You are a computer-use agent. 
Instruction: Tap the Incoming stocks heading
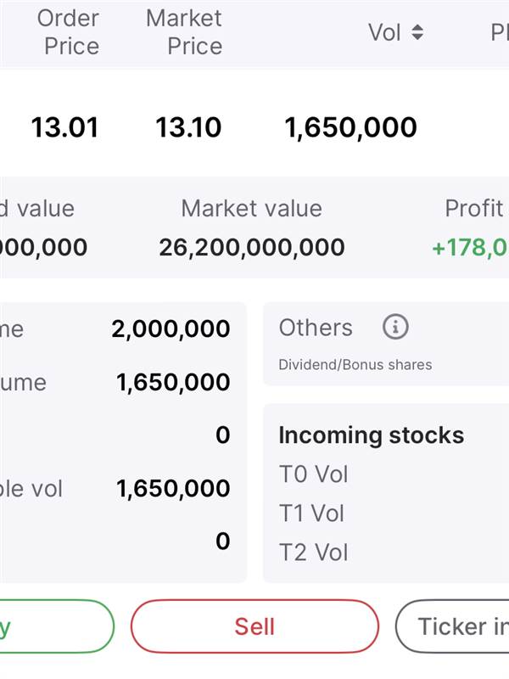(x=372, y=435)
